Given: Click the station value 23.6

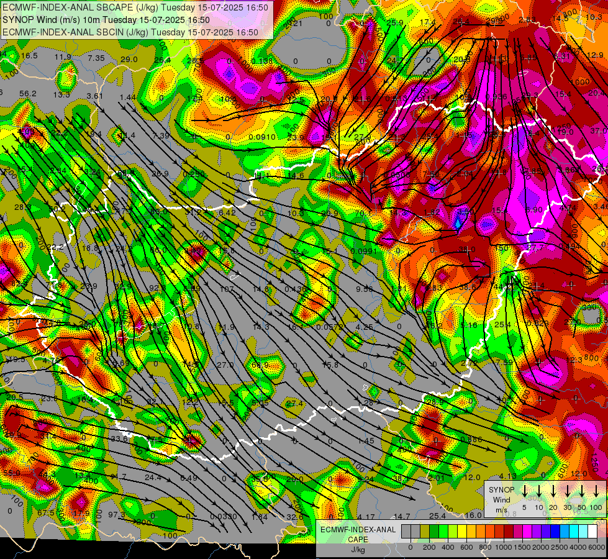Looking at the screenshot, I should point(49,399).
